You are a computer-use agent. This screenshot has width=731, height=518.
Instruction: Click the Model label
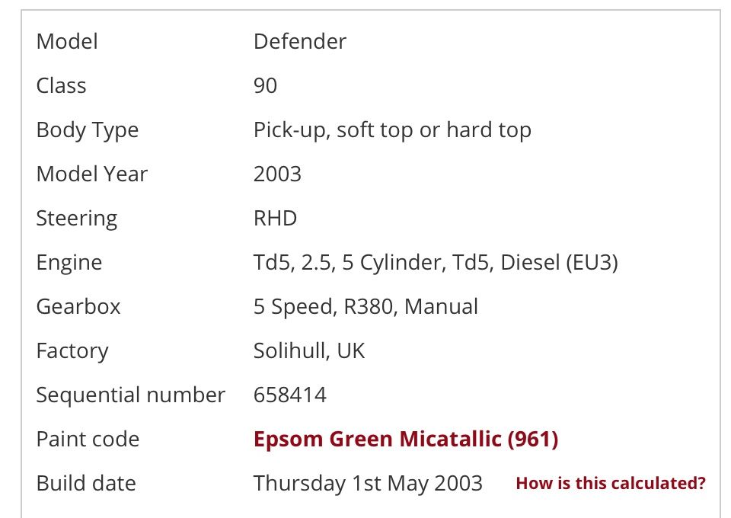click(x=67, y=41)
